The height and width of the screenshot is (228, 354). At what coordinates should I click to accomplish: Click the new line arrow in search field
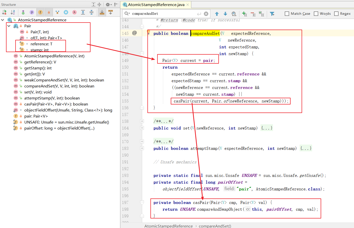pyautogui.click(x=199, y=14)
